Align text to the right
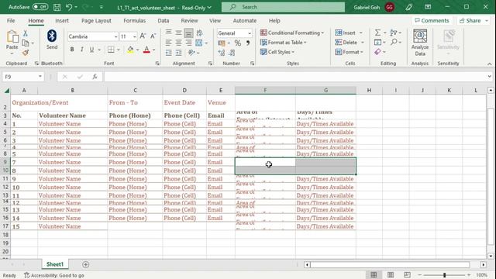 point(188,43)
